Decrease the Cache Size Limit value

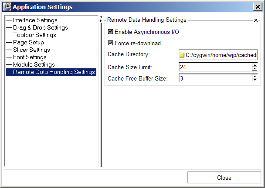click(x=255, y=69)
